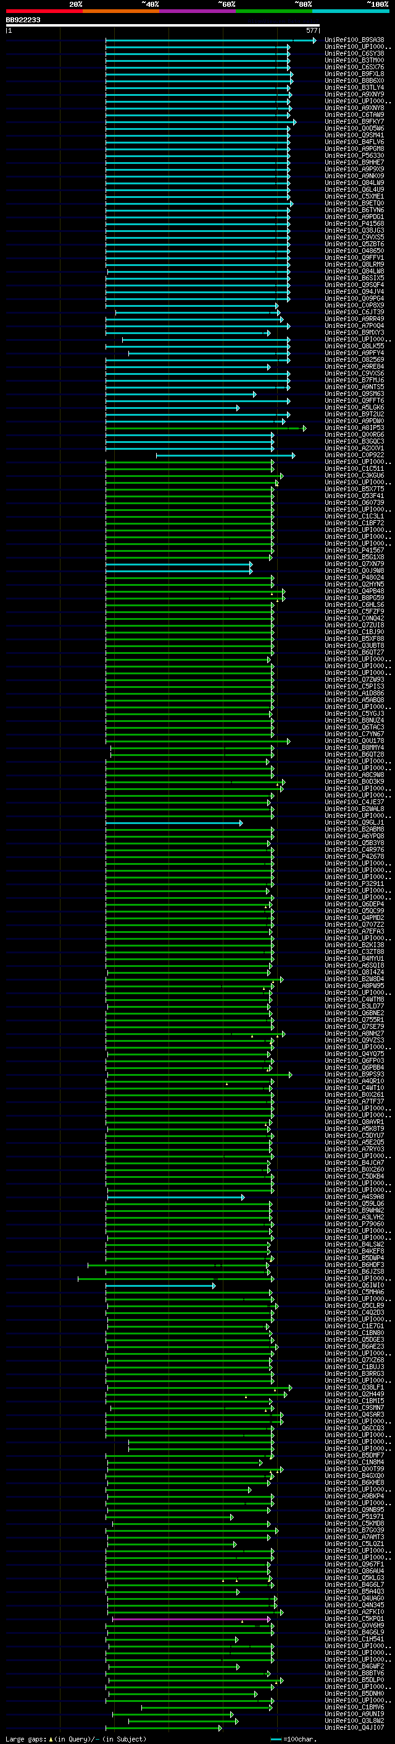Select the UniRef100_O48650 hit label

pos(354,251)
